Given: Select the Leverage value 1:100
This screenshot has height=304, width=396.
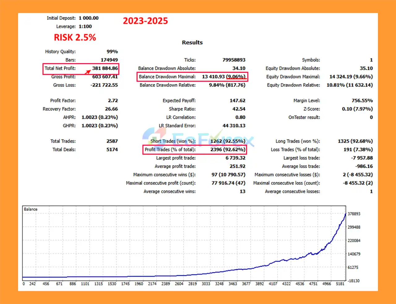Looking at the screenshot, I should coord(85,26).
